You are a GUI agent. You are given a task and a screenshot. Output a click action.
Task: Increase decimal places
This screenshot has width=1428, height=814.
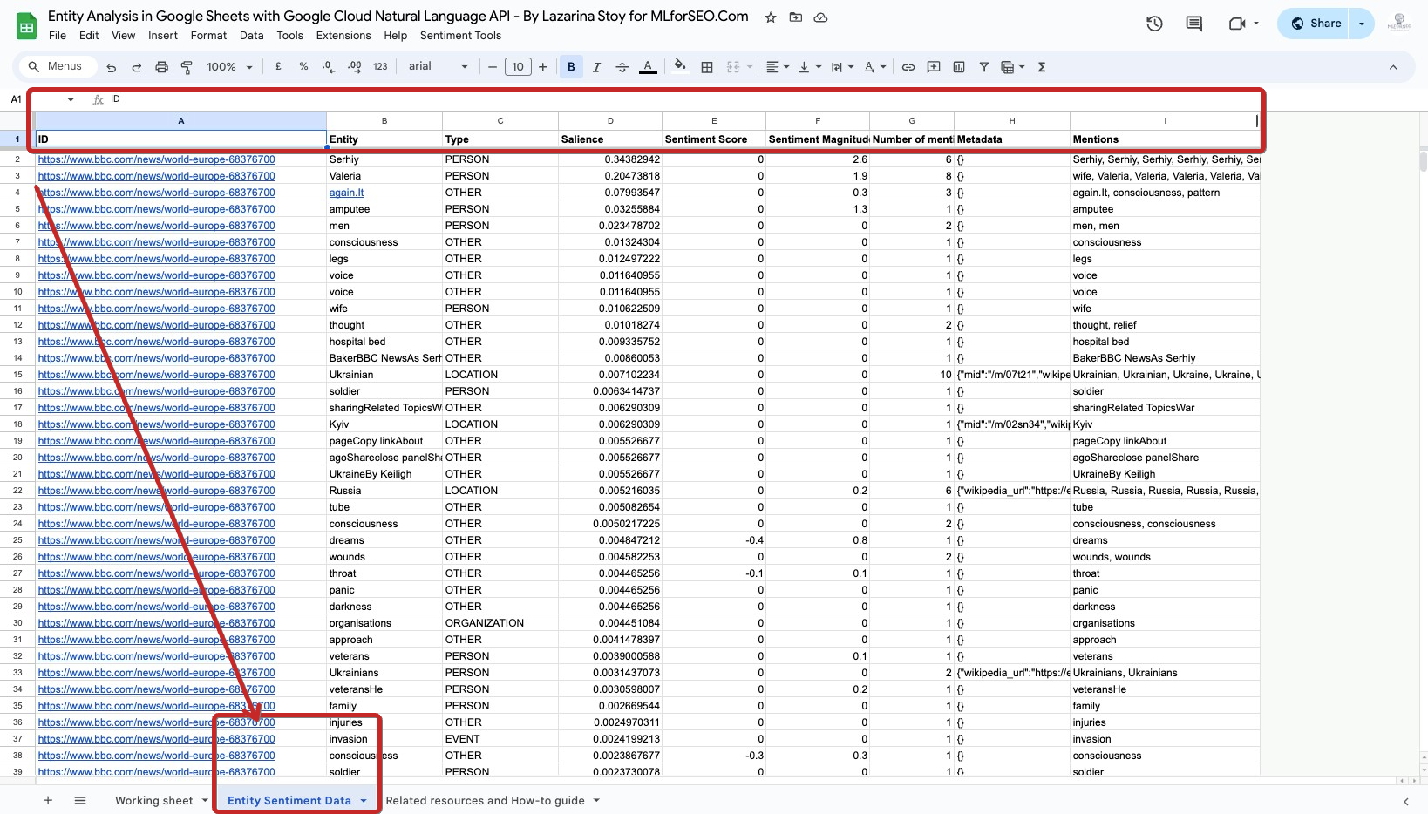[354, 66]
